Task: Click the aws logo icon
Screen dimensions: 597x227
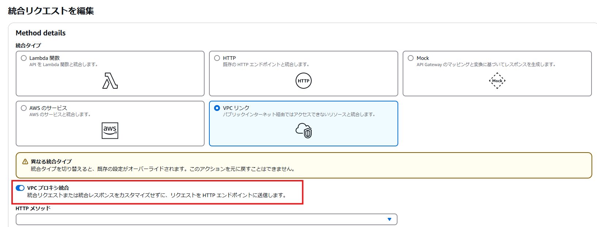Action: [x=110, y=131]
